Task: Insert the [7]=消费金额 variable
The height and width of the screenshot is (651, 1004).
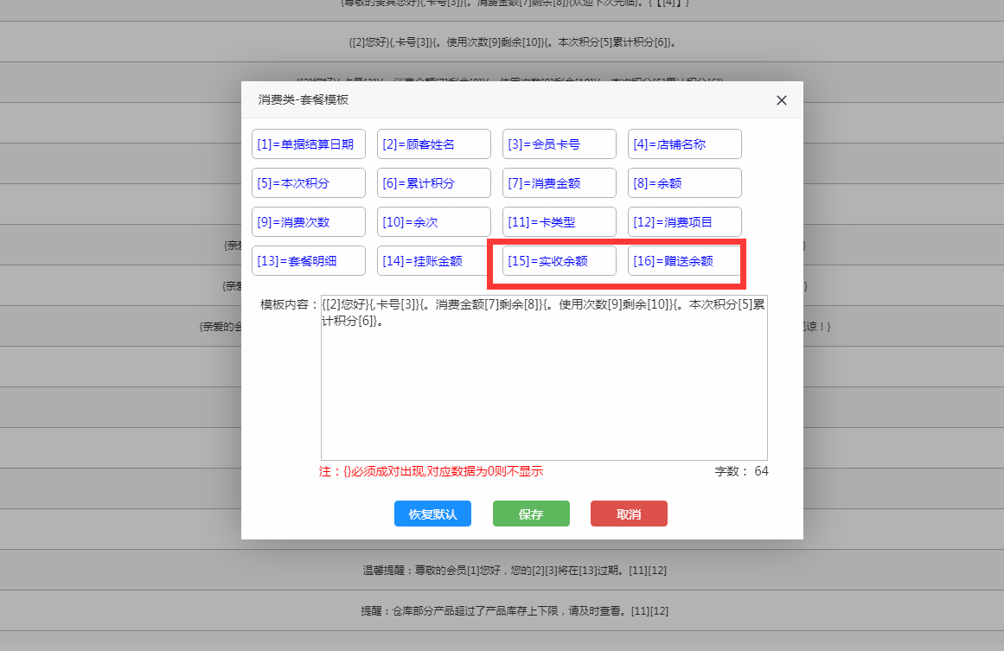Action: click(x=560, y=183)
